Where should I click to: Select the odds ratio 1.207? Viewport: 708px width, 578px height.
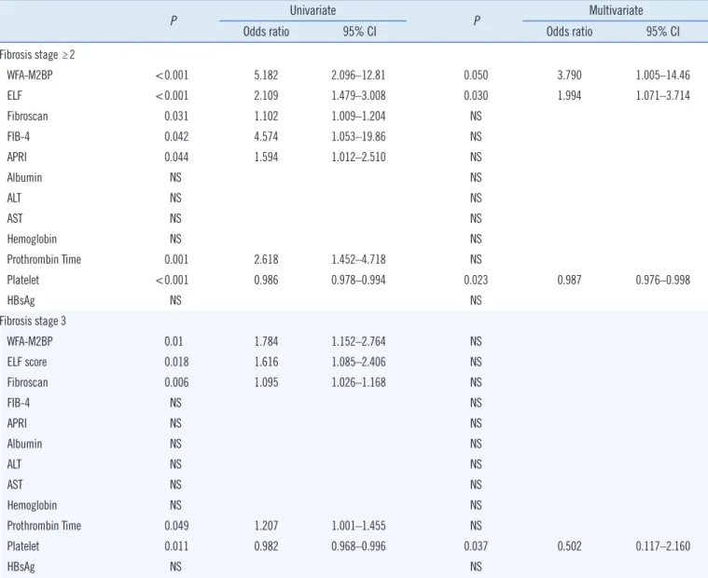click(x=266, y=526)
